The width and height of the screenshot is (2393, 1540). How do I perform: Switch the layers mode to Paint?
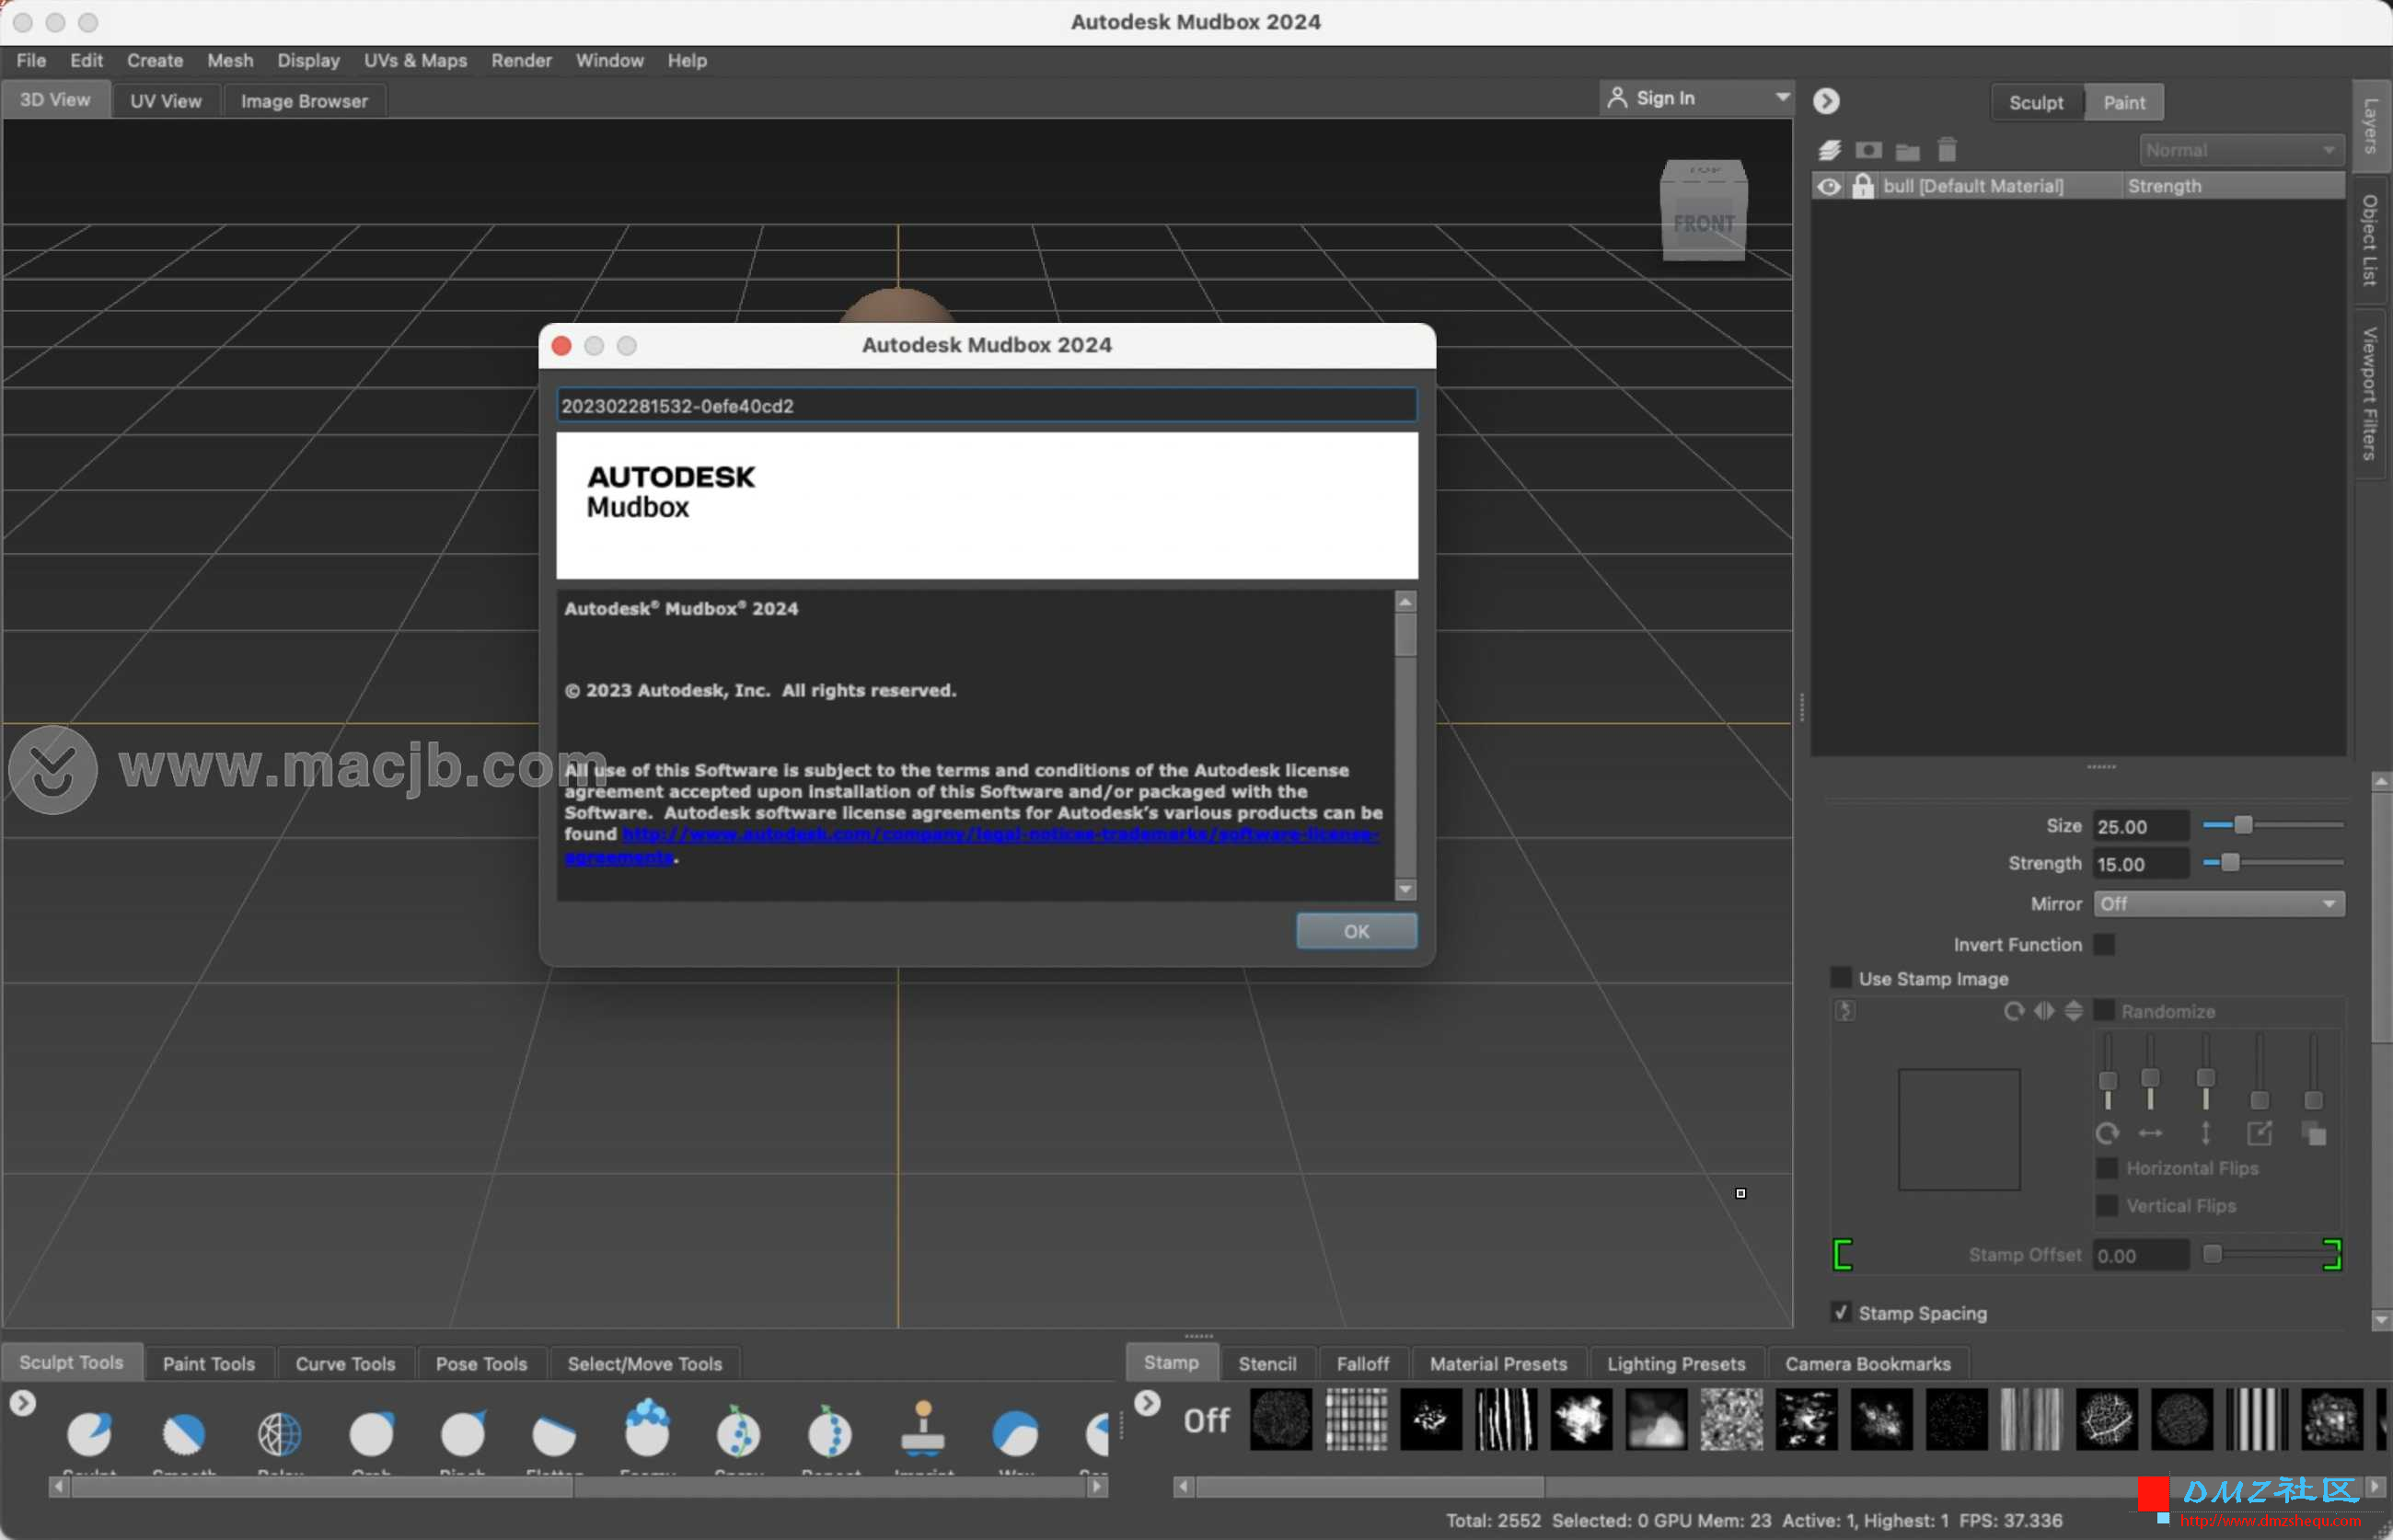(x=2123, y=102)
